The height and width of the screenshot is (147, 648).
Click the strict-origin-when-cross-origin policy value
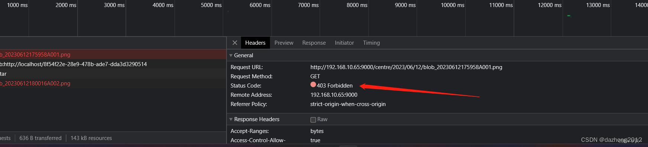pos(348,104)
